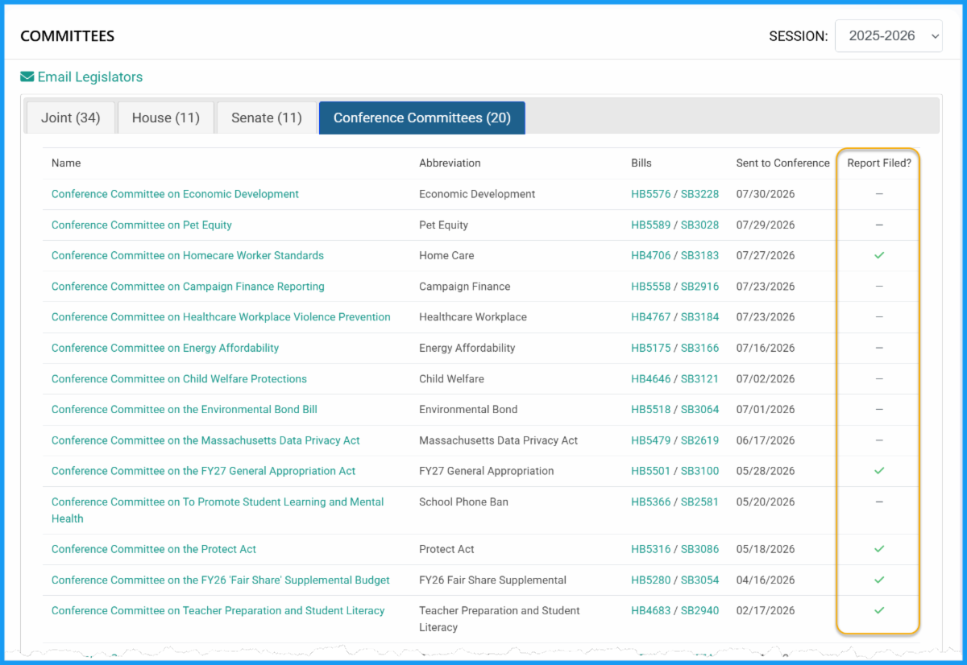Open Conference Committee on the Environmental Bond Bill

point(185,409)
